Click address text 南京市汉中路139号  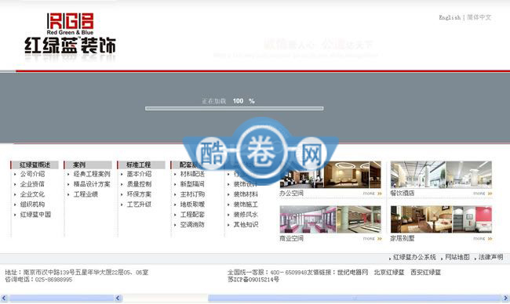49,273
